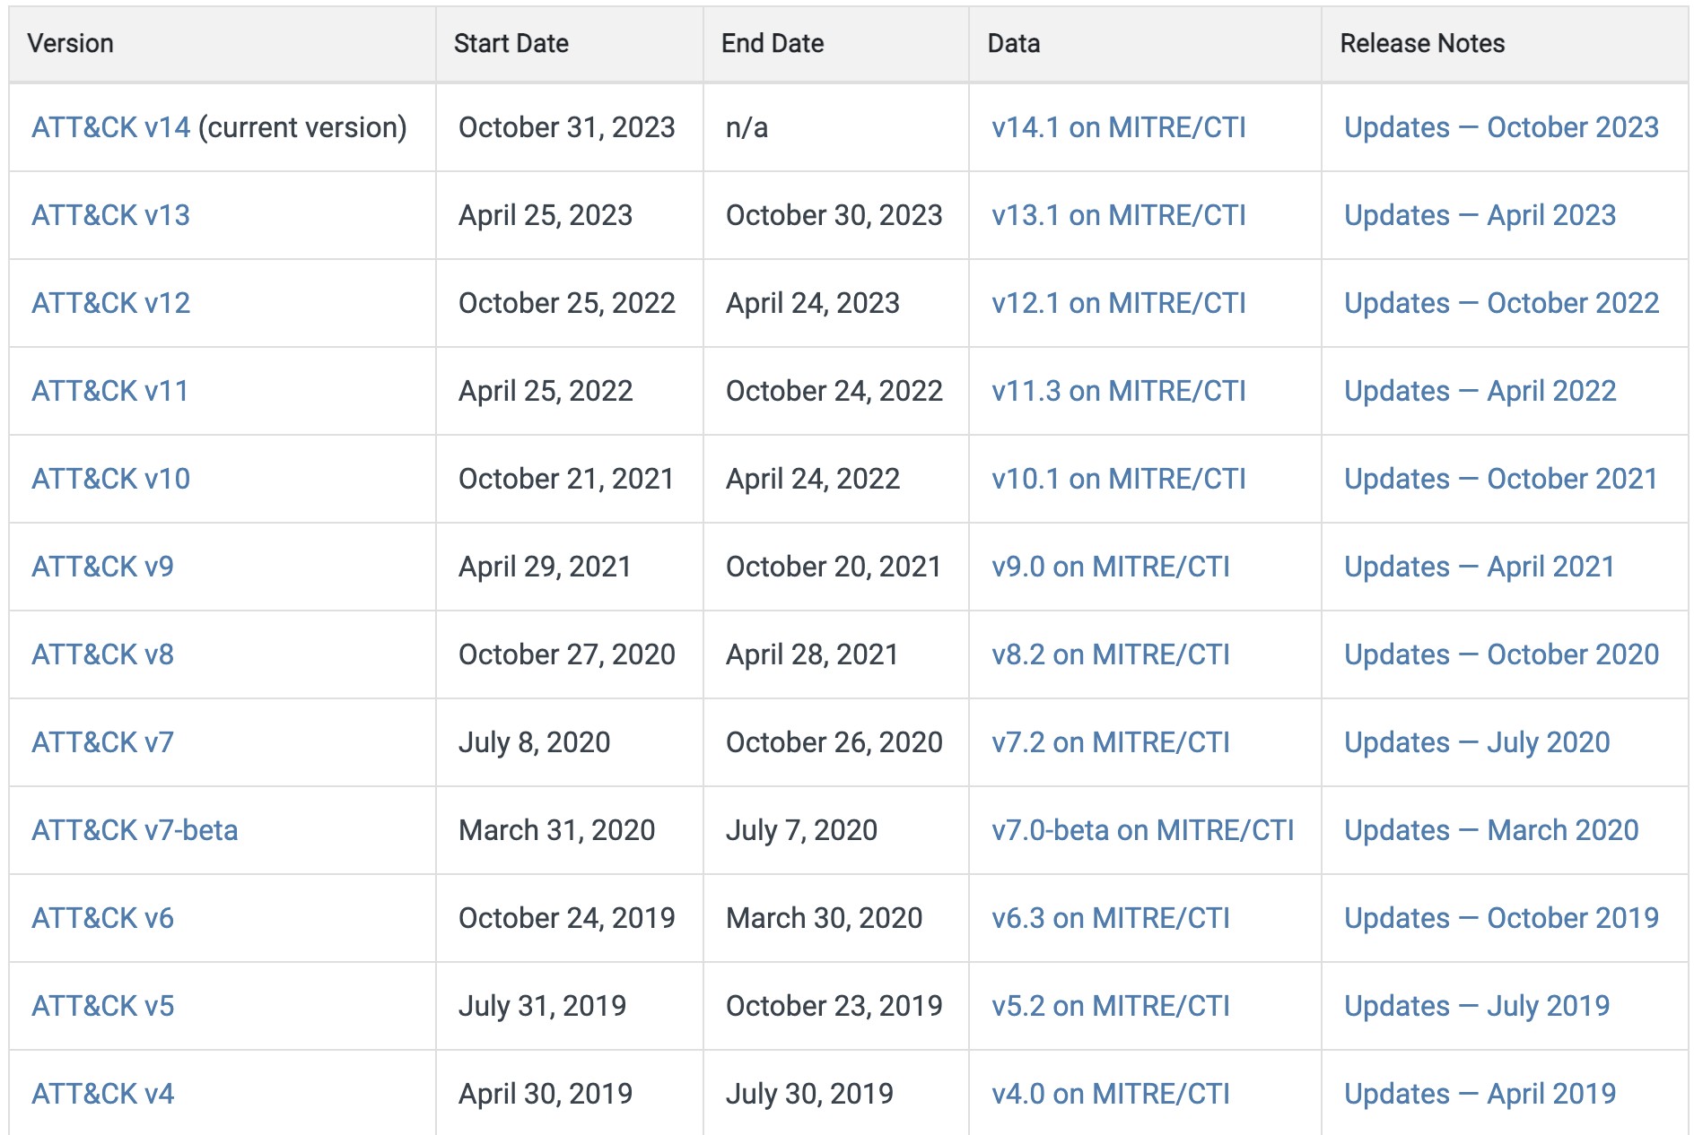Open the ATT&CK v7-beta version link

135,830
